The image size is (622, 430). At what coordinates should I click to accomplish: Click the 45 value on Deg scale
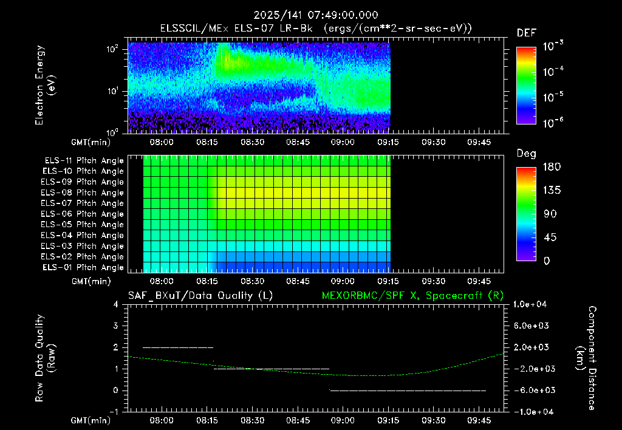(550, 237)
